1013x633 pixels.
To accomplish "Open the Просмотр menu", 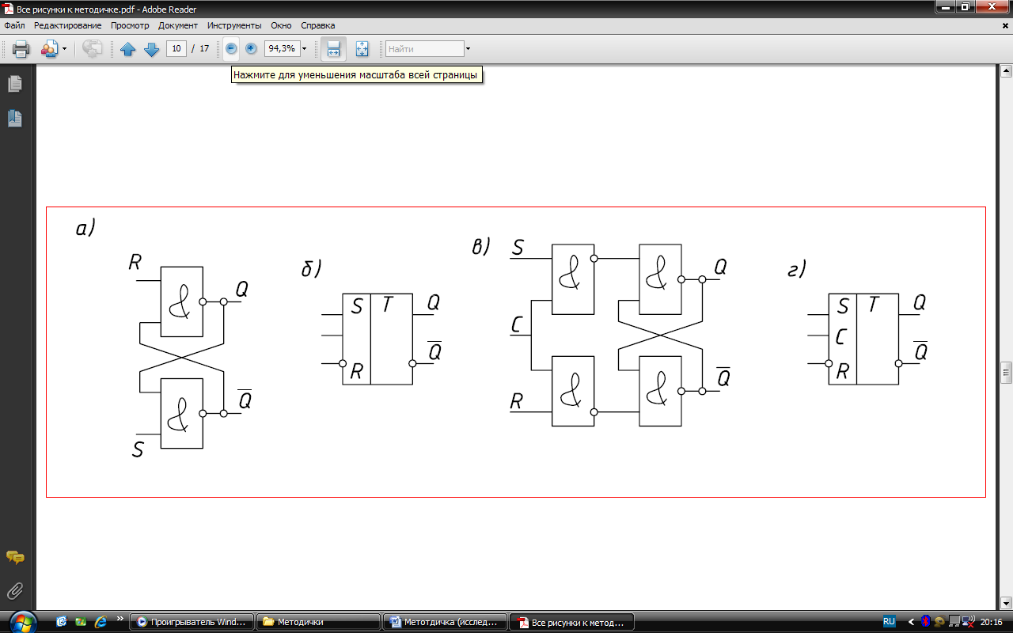I will coord(130,25).
